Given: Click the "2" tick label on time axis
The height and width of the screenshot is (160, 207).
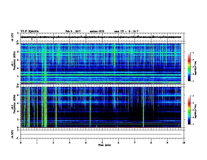Looking at the screenshot, I should tap(53, 142).
